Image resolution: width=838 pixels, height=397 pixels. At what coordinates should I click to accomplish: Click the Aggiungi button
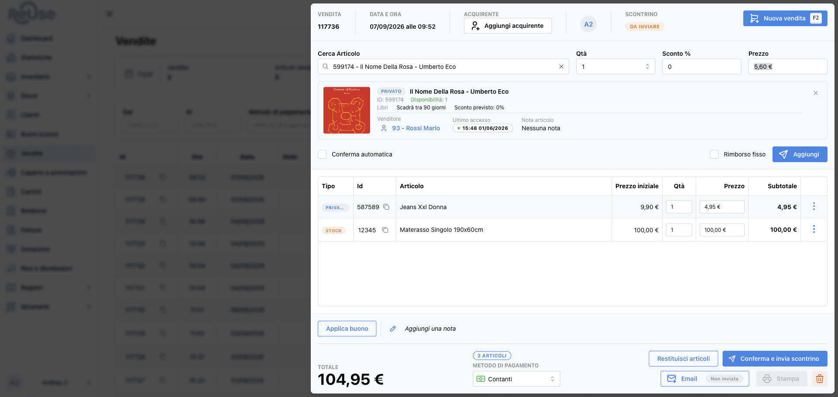coord(800,154)
